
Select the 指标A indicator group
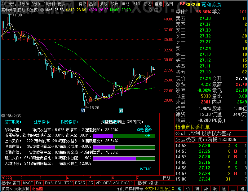click(6, 183)
